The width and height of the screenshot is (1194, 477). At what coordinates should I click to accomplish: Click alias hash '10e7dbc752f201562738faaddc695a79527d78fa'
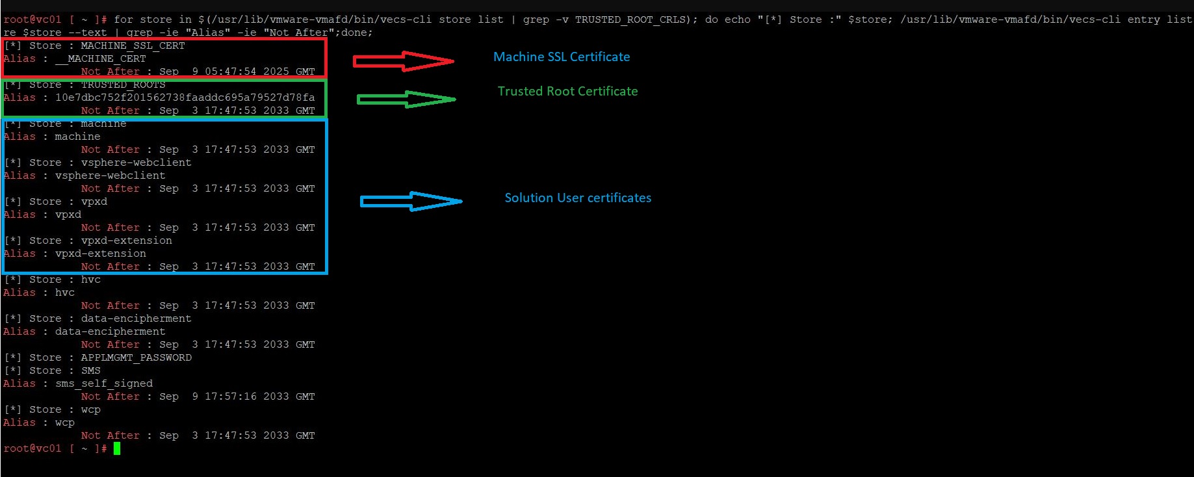[185, 97]
